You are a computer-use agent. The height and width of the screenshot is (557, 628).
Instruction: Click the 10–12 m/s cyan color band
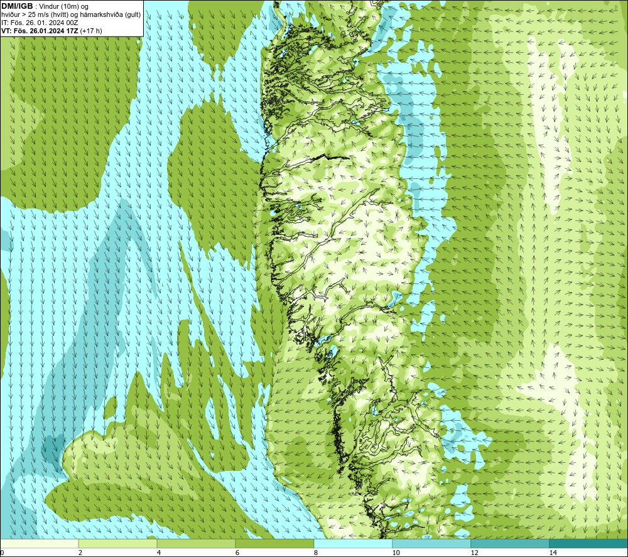432,543
